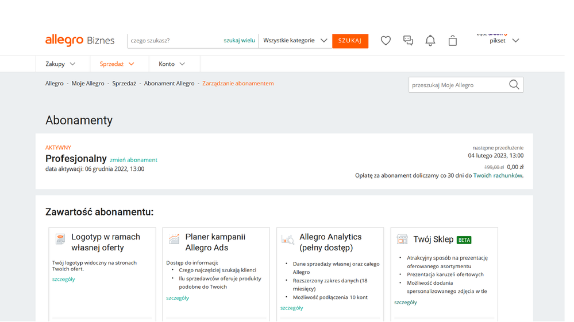Open the messages chat icon
The image size is (574, 322).
click(408, 41)
